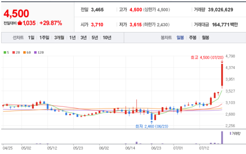The width and height of the screenshot is (246, 154).
Task: Click the red 20-day moving average swatch
Action: (x=14, y=52)
